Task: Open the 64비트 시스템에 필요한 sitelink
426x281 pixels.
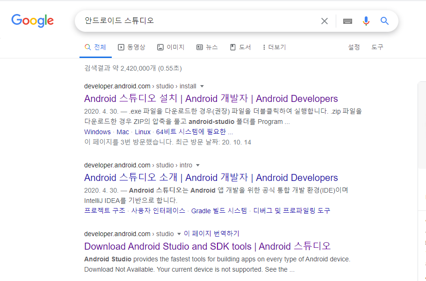Action: tap(195, 132)
